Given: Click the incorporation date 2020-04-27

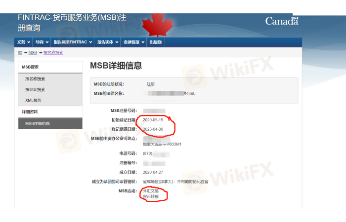Looking at the screenshot, I should coord(153,172).
